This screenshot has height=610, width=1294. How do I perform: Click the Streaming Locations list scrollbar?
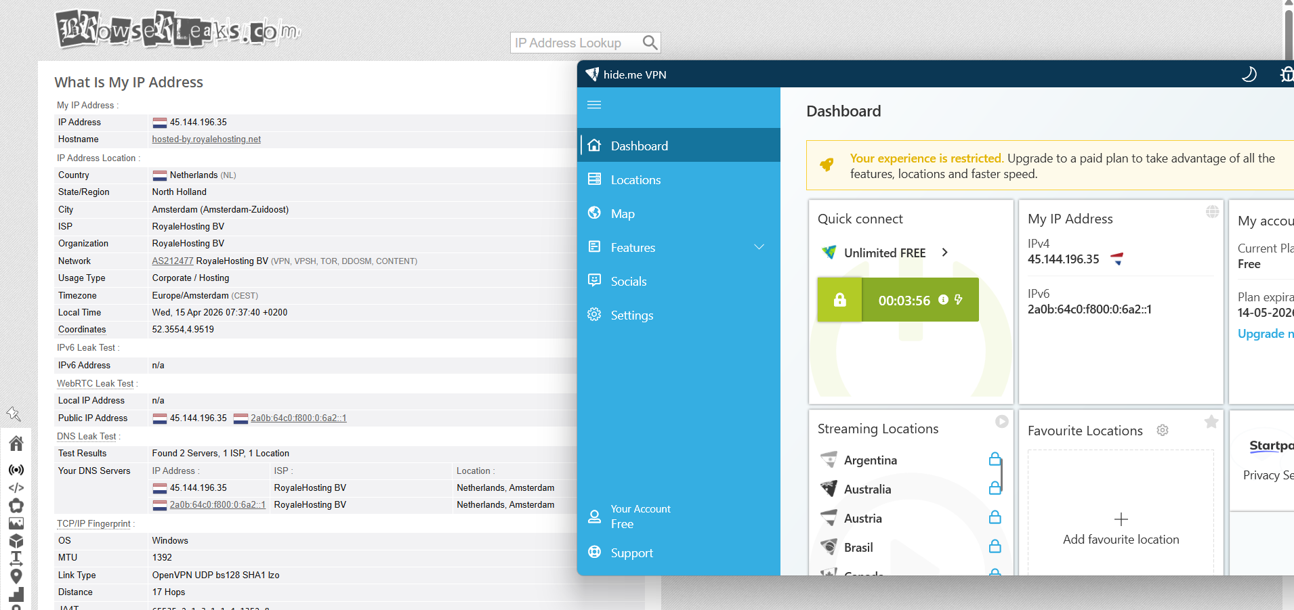(1001, 474)
